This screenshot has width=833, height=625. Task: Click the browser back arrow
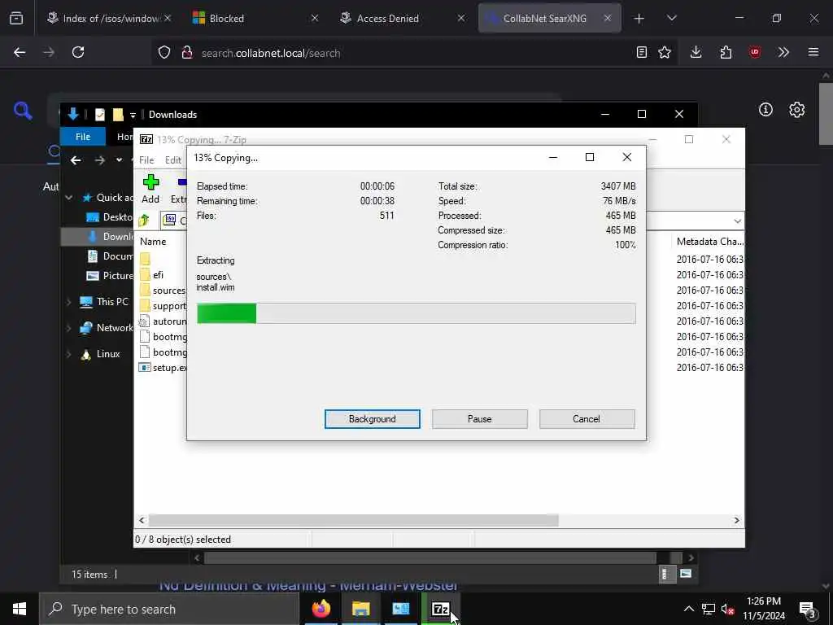[x=20, y=52]
